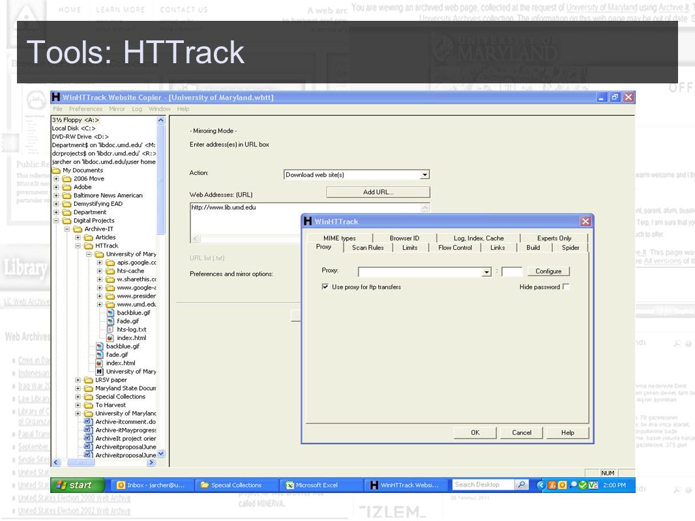Click the hts-cache folder icon
This screenshot has width=695, height=521.
click(110, 272)
